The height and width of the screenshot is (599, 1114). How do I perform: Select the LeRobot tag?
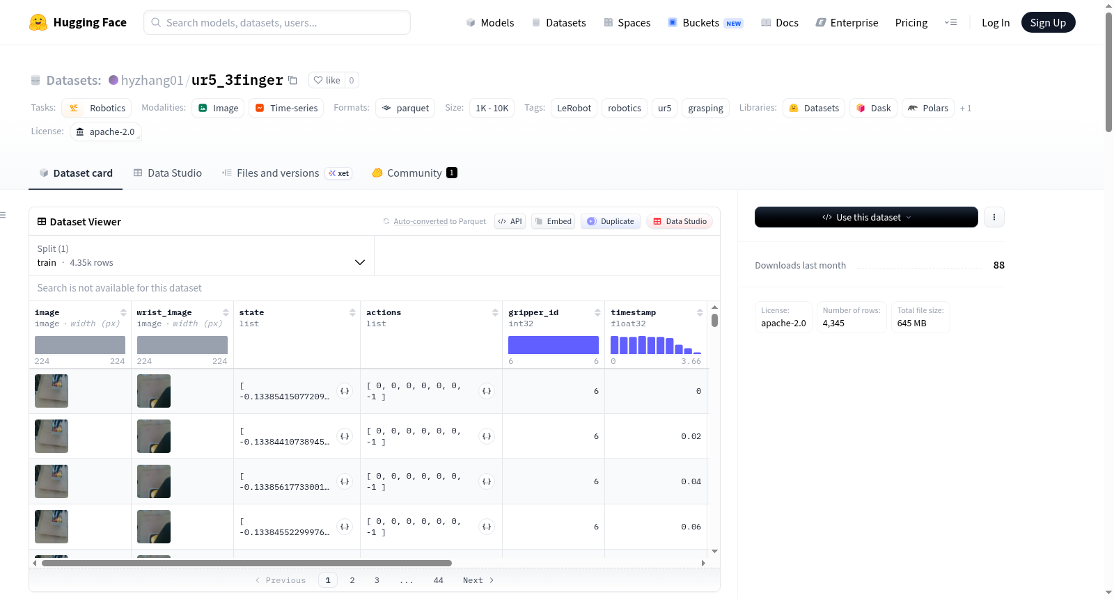click(x=574, y=108)
